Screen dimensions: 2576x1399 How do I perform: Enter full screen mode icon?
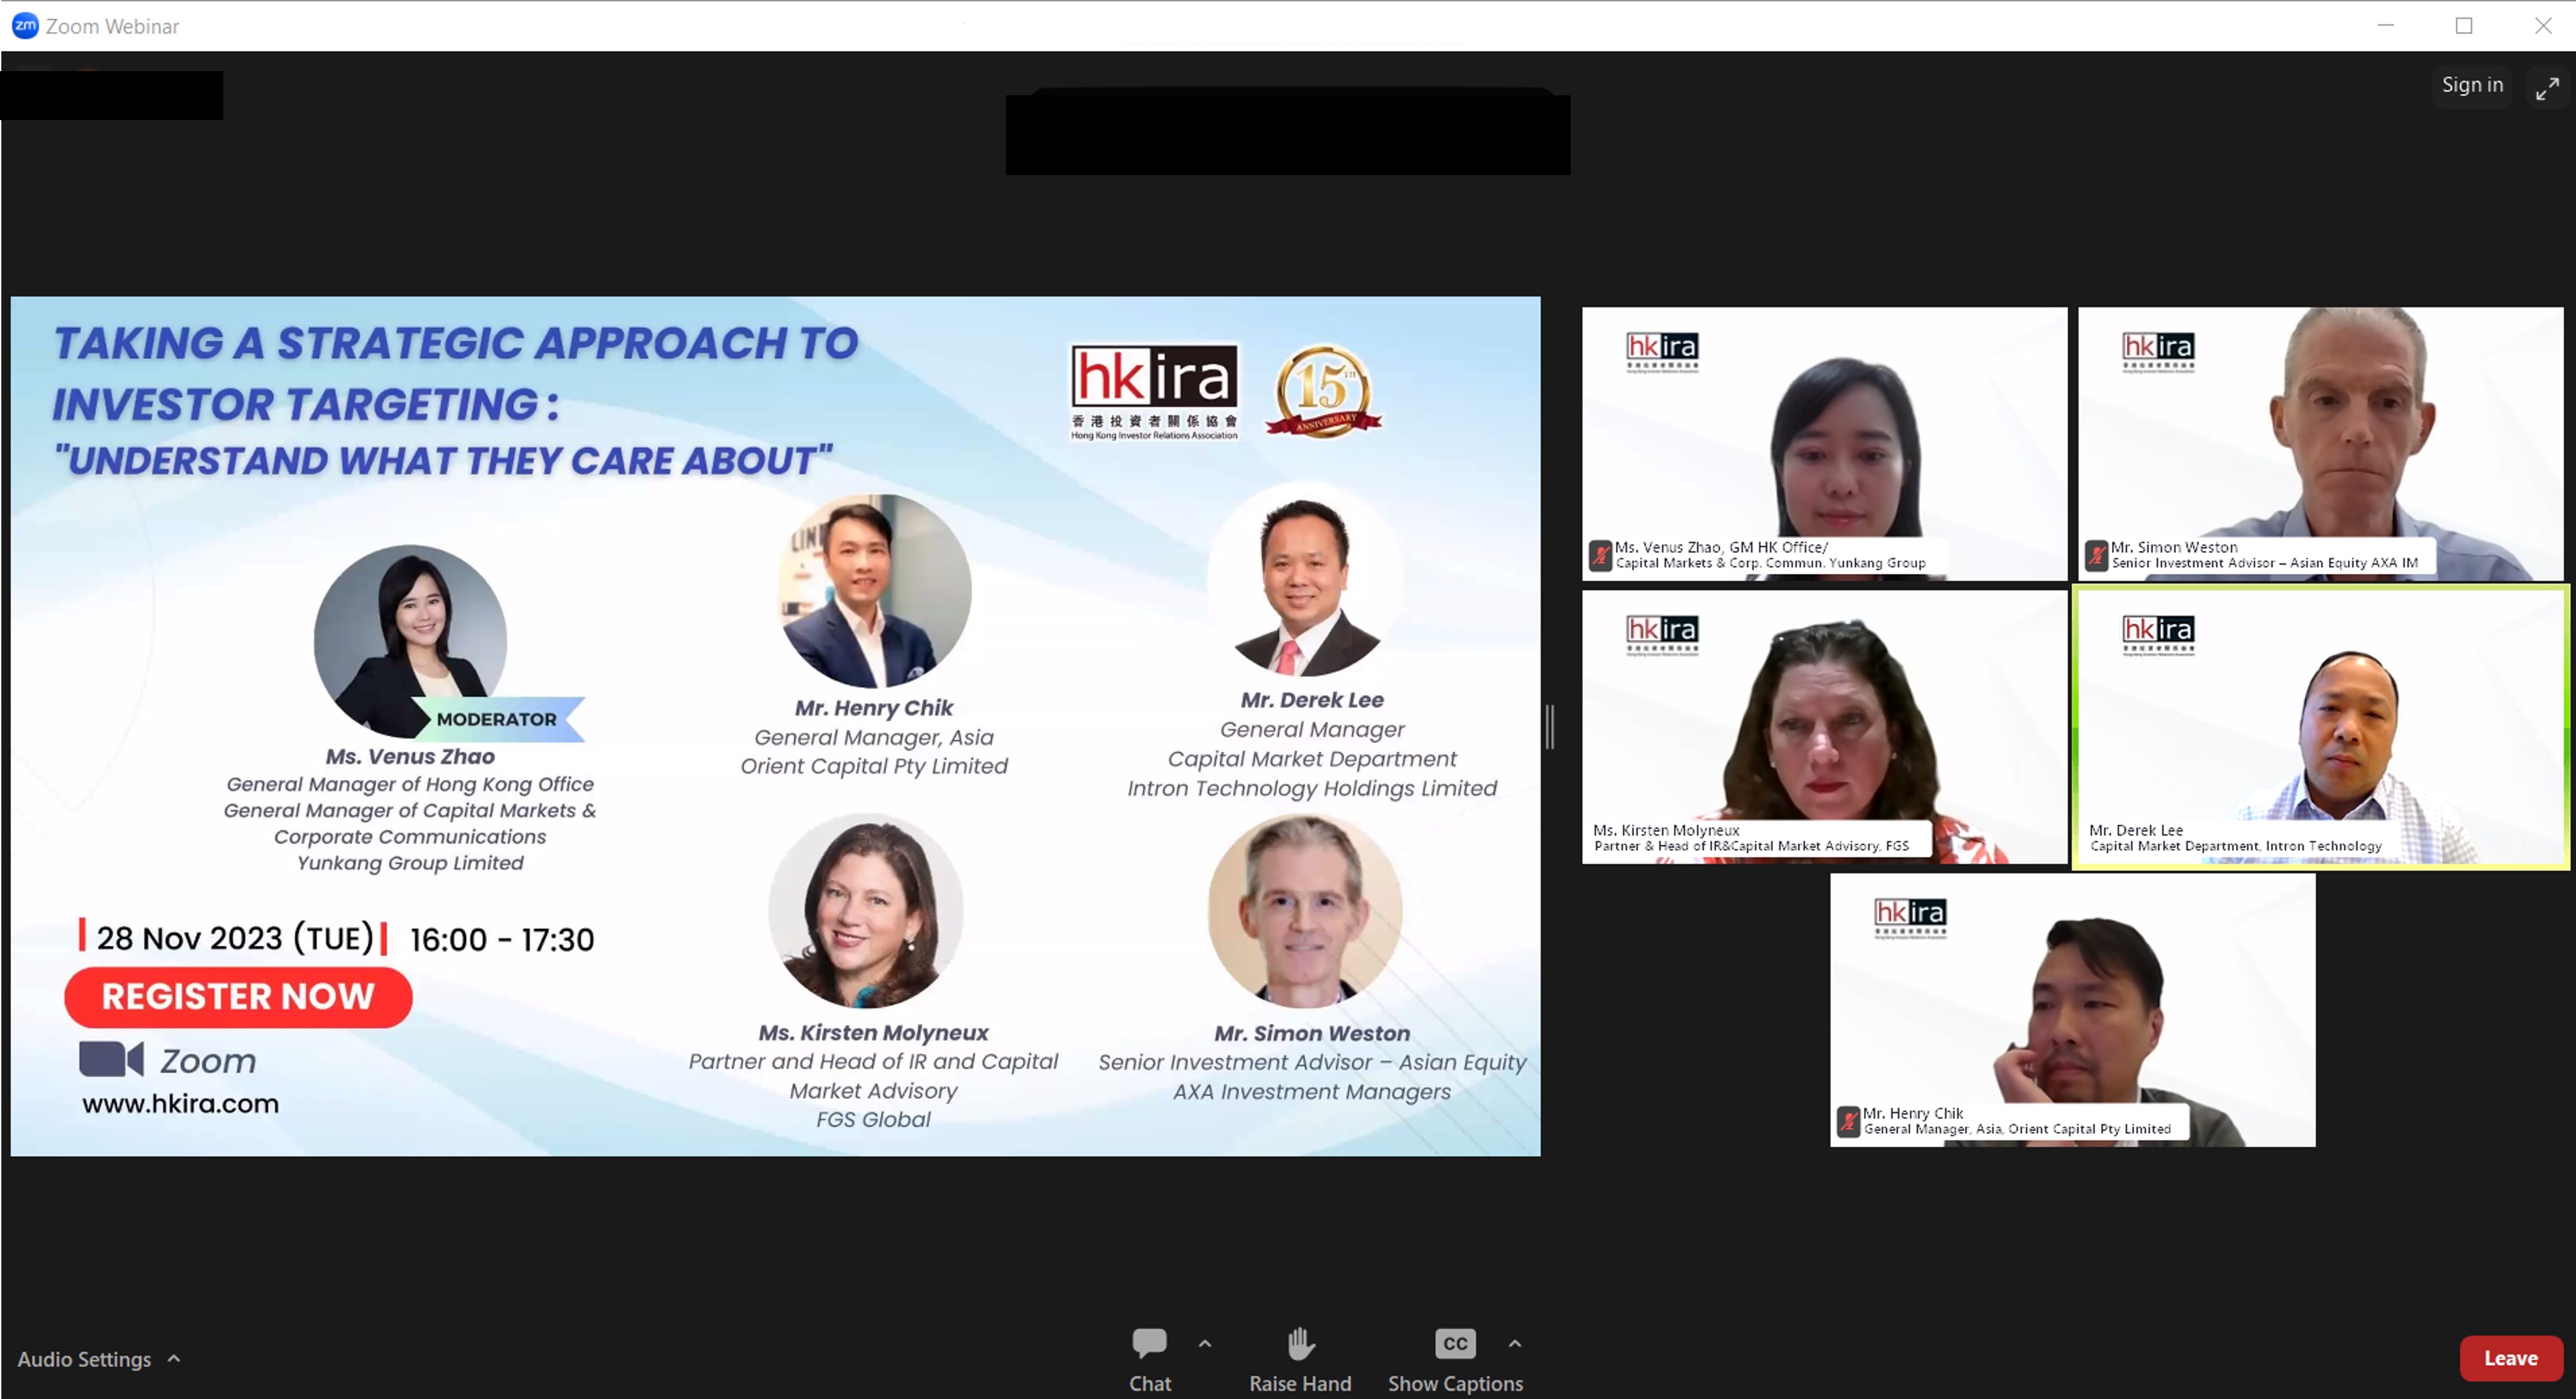tap(2547, 88)
